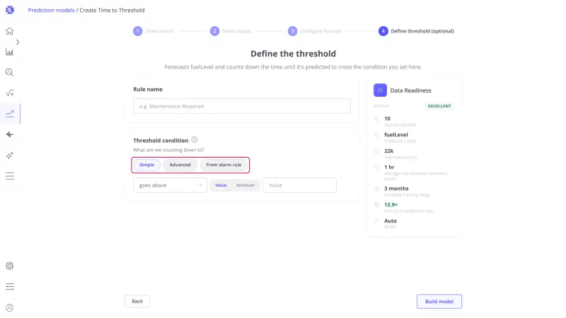Switch to Value comparison mode
Image resolution: width=566 pixels, height=318 pixels.
[x=221, y=185]
